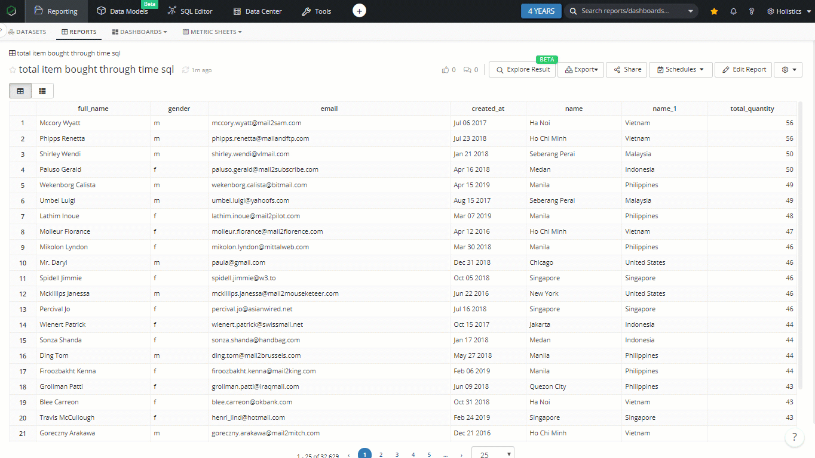Screen dimensions: 815x458
Task: Open the report settings gear dropdown
Action: click(788, 70)
